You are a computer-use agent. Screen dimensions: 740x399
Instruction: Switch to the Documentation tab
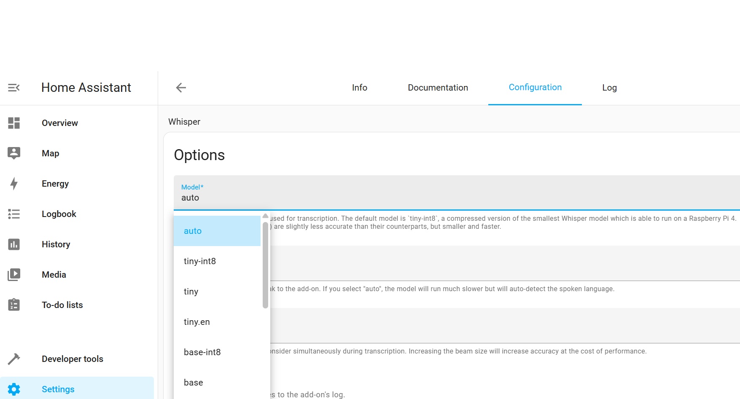pyautogui.click(x=438, y=88)
